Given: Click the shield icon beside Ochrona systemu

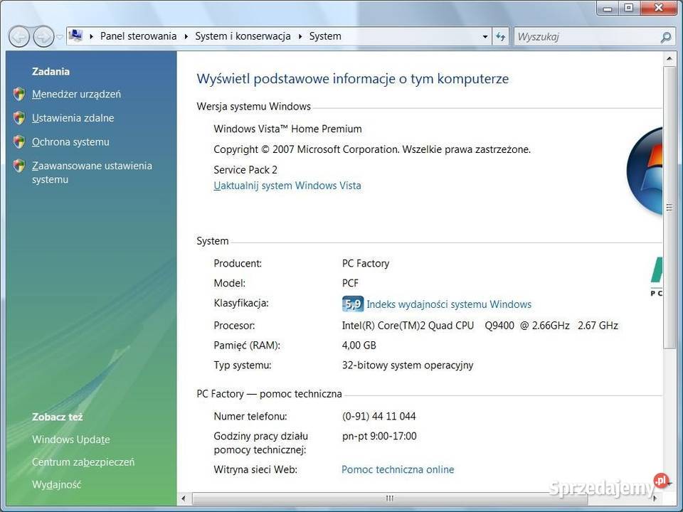Looking at the screenshot, I should (x=19, y=142).
